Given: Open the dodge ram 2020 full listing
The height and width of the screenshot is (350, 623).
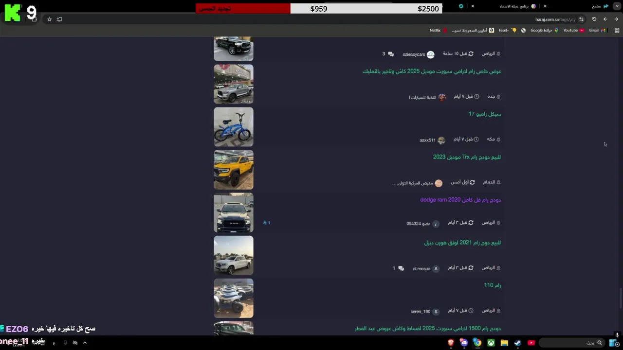Looking at the screenshot, I should (x=460, y=200).
